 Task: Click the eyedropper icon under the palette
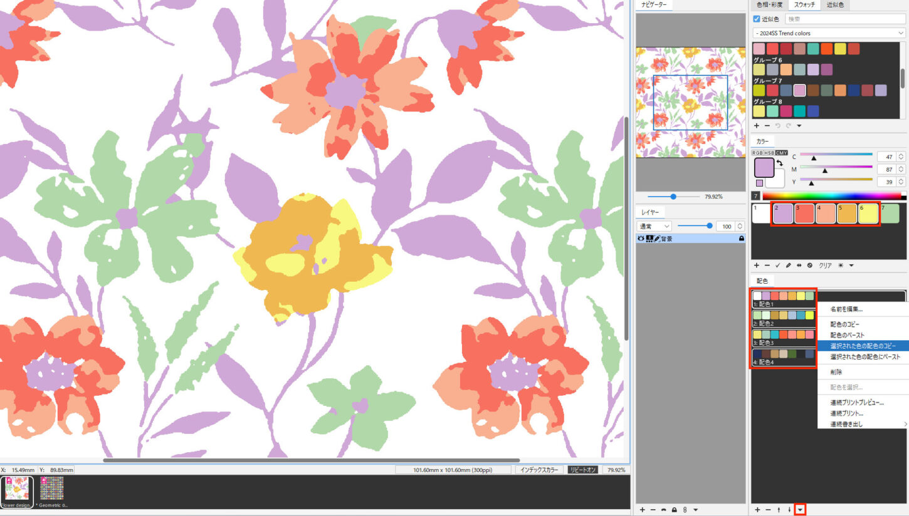(x=789, y=266)
